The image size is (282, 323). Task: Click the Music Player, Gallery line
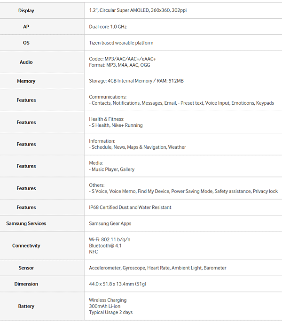[x=112, y=169]
